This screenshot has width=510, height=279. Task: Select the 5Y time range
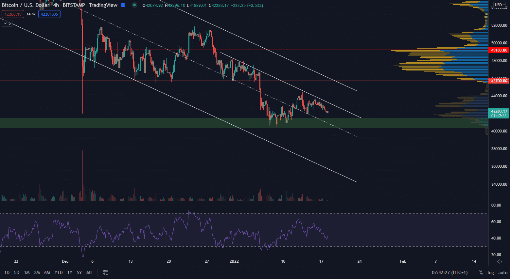pos(79,272)
